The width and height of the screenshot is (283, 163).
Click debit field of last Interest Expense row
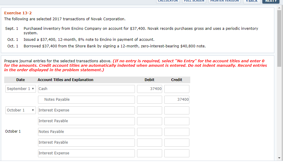(150, 153)
